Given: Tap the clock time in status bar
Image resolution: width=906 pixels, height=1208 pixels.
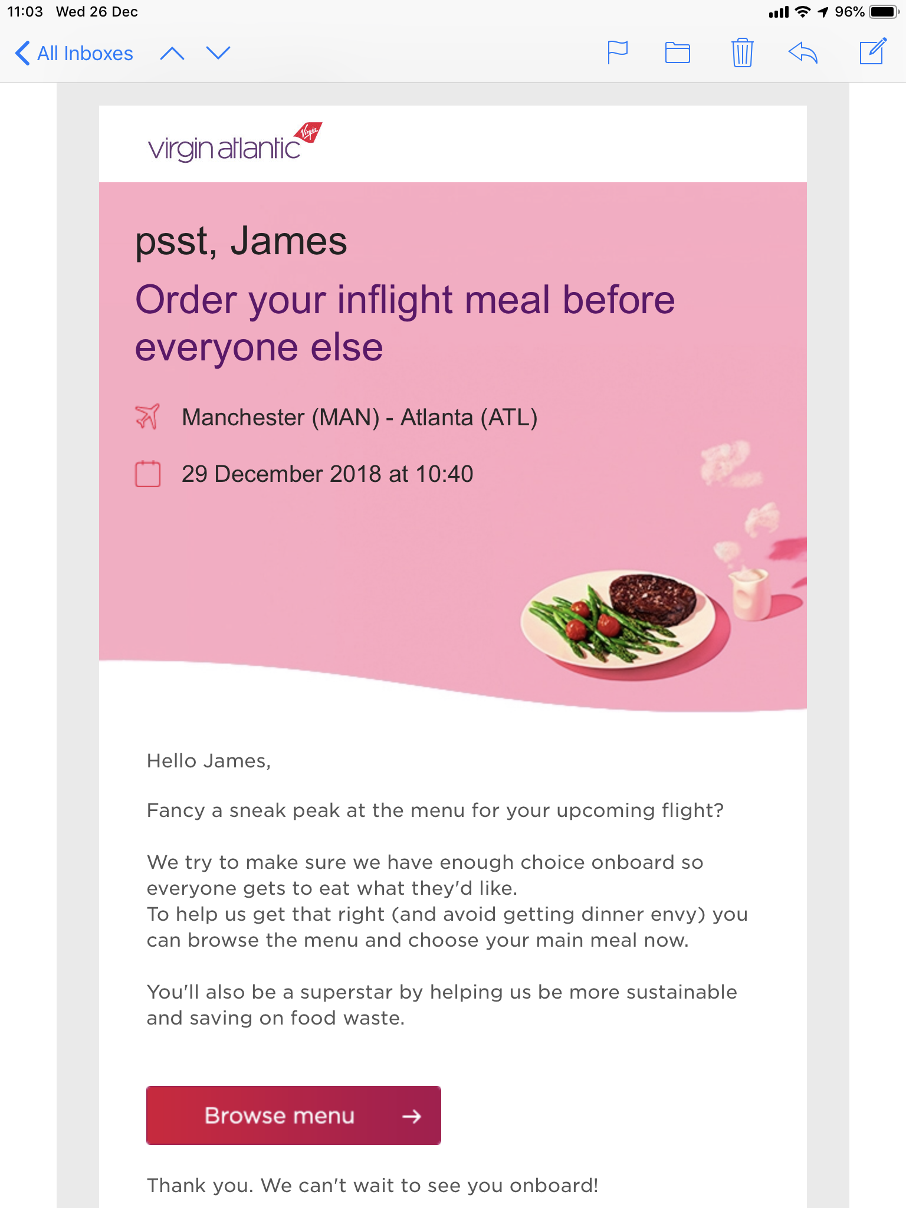Looking at the screenshot, I should [x=25, y=12].
